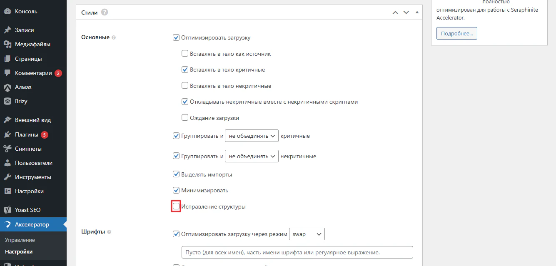Screen dimensions: 556x266
Task: Open the merge dropdown for критичные styles
Action: coord(252,136)
